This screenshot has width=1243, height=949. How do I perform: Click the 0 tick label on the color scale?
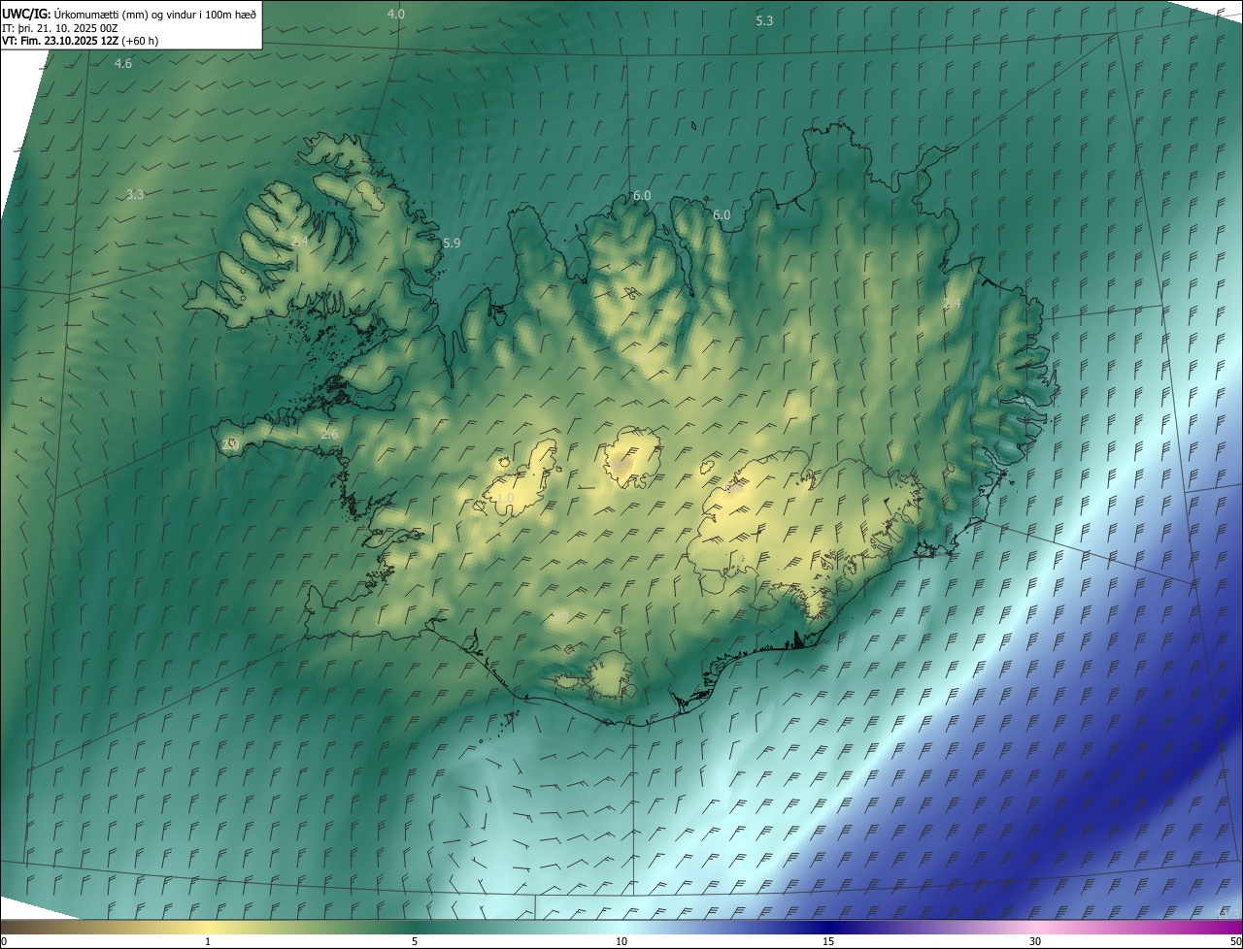3,941
